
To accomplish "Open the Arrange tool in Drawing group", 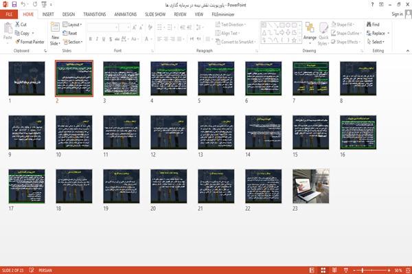I will [x=310, y=33].
